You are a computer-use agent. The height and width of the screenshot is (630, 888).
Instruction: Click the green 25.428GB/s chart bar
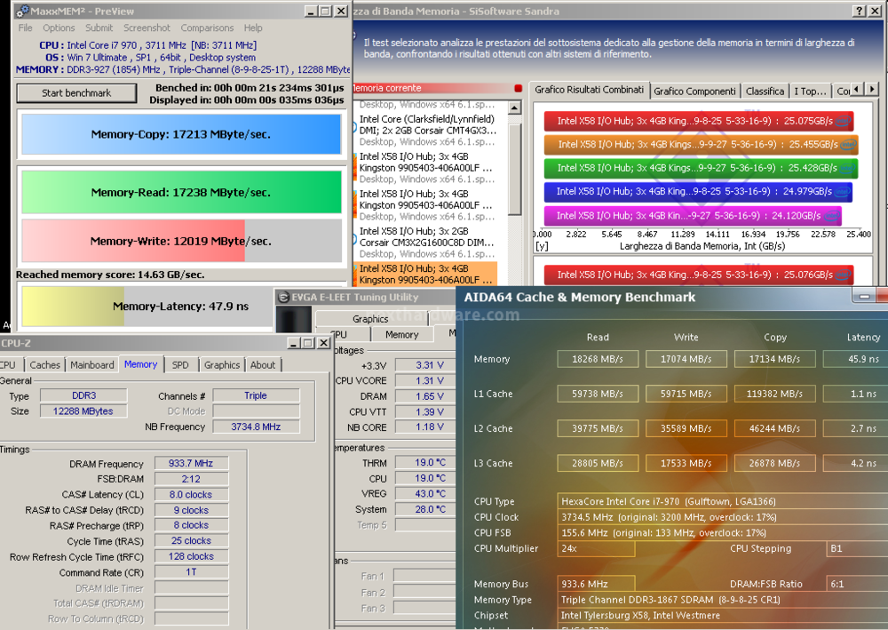coord(702,168)
